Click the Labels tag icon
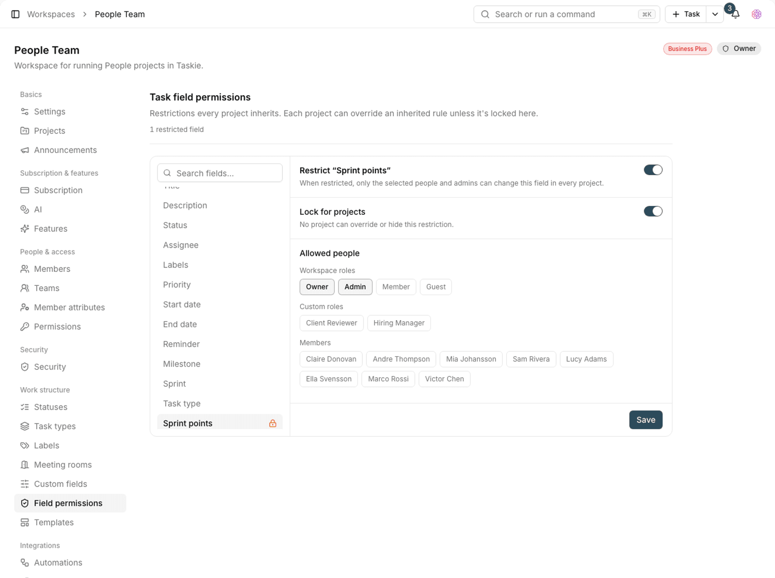The image size is (775, 578). click(25, 445)
